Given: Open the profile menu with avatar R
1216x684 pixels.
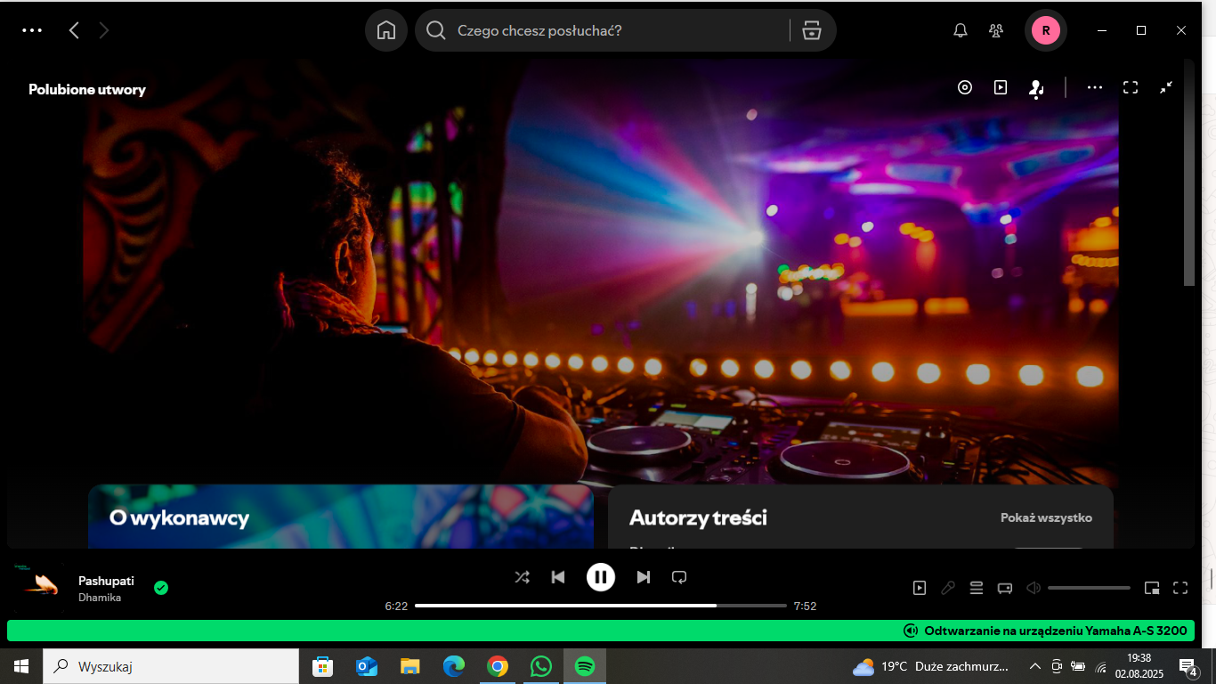Looking at the screenshot, I should click(1046, 30).
